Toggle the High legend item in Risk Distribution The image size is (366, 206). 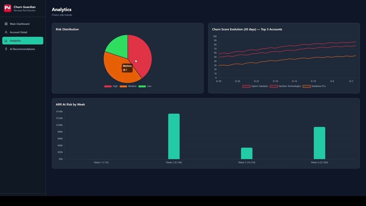click(x=111, y=86)
